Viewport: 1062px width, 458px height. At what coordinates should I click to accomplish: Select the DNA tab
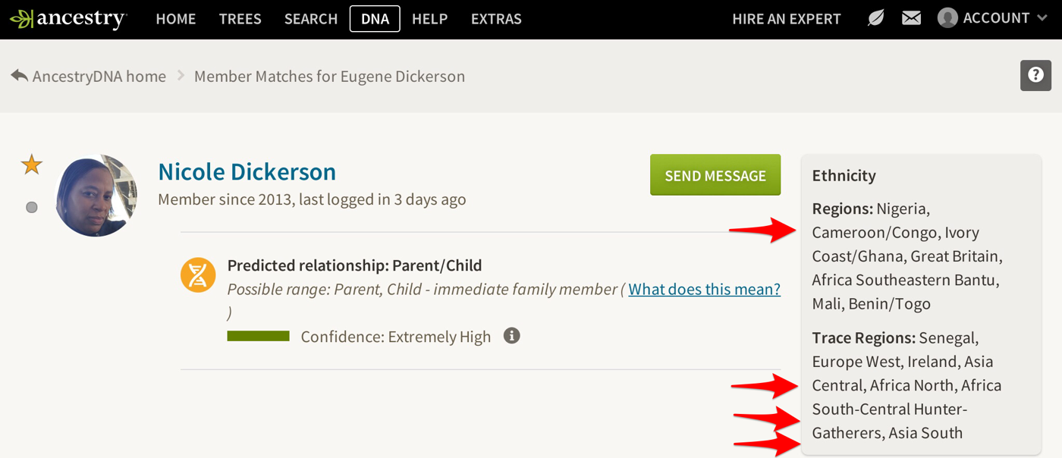pos(375,19)
